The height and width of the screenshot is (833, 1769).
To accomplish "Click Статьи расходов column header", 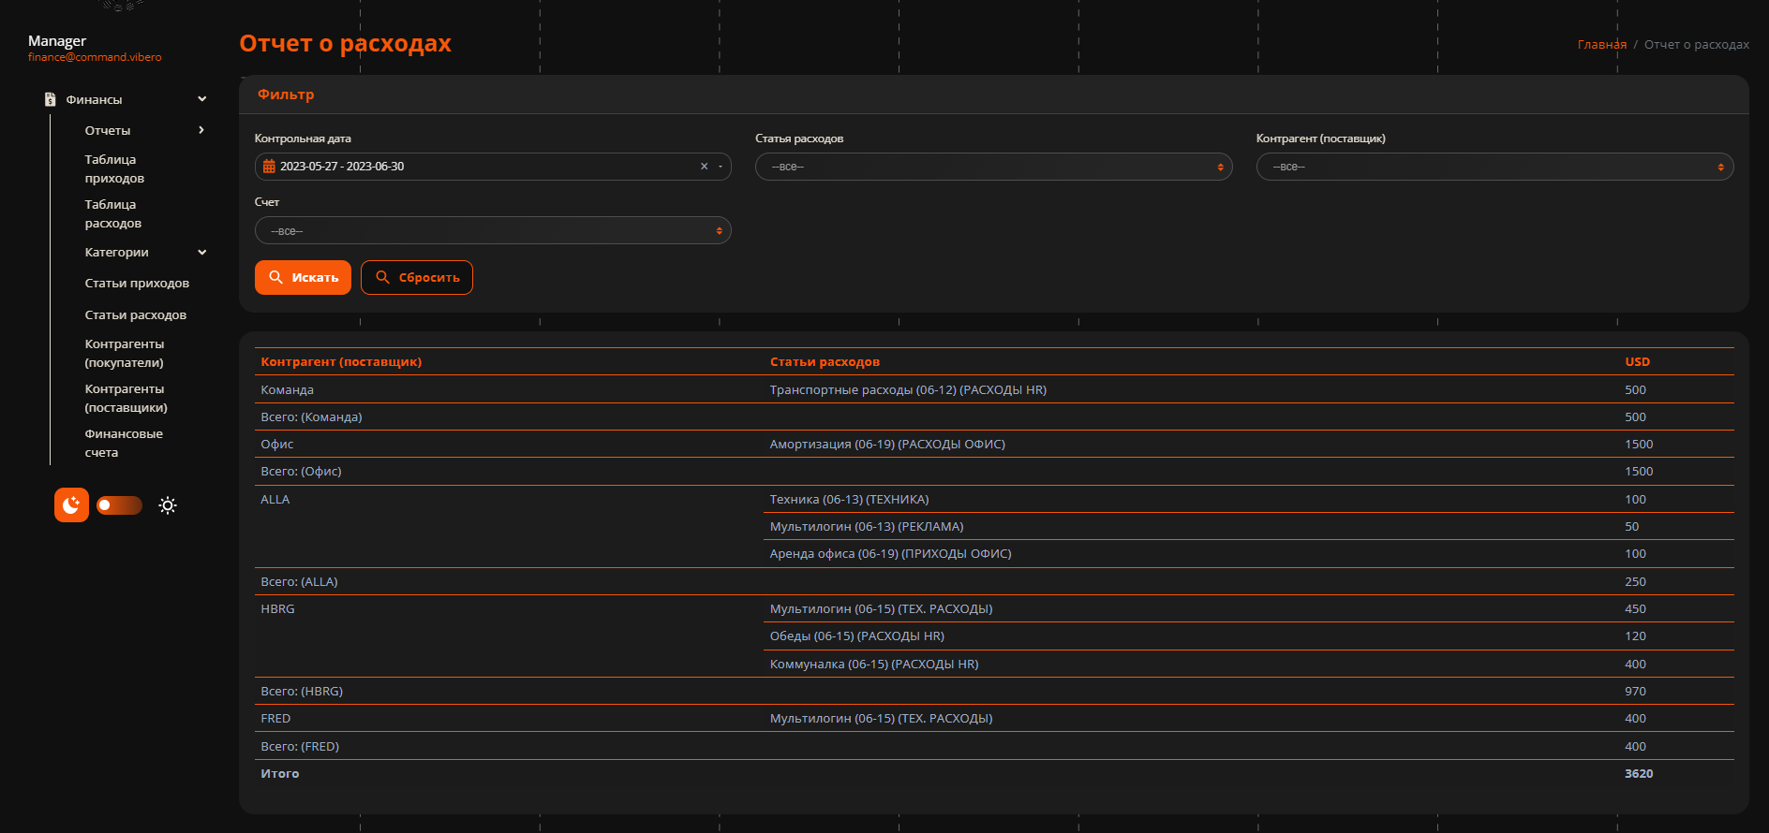I will [x=825, y=361].
